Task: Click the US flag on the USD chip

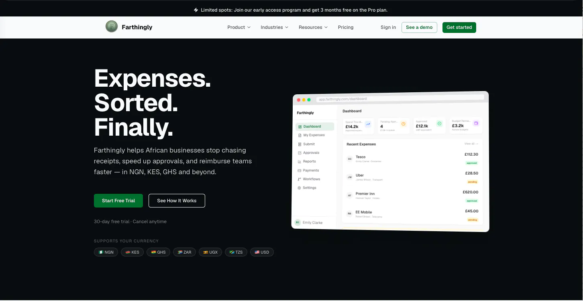Action: 257,252
